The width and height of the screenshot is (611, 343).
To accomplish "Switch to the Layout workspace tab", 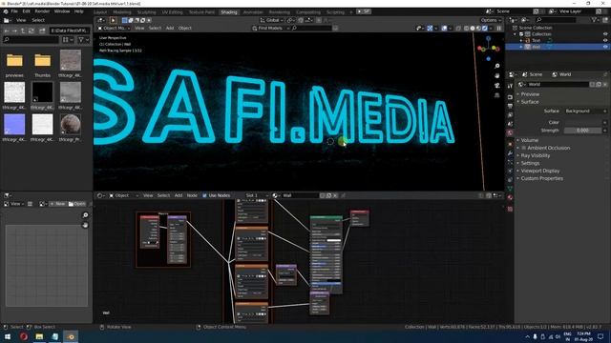I will point(100,12).
